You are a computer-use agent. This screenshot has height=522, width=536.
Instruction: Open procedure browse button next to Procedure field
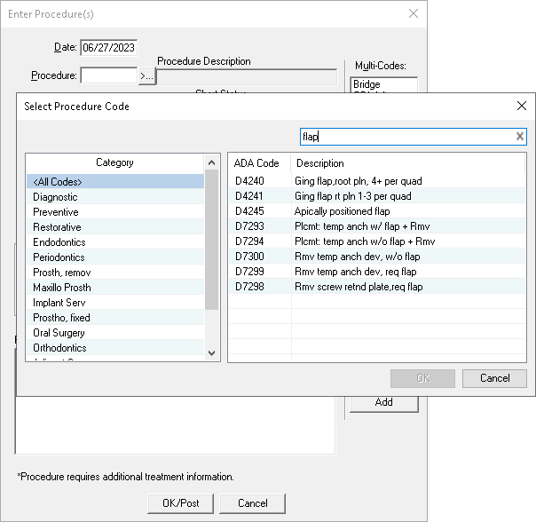coord(147,76)
